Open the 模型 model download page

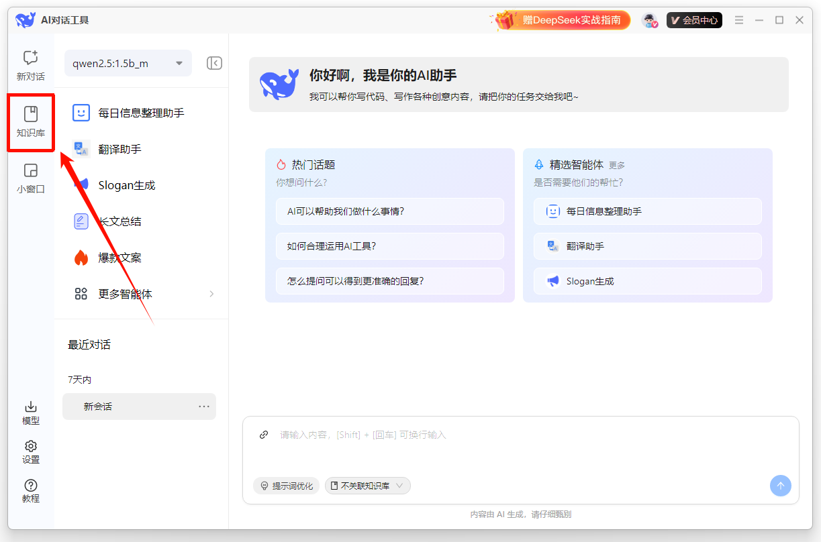tap(30, 413)
